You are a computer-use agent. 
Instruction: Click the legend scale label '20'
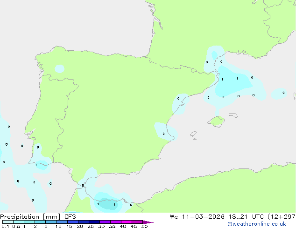[x=80, y=226]
